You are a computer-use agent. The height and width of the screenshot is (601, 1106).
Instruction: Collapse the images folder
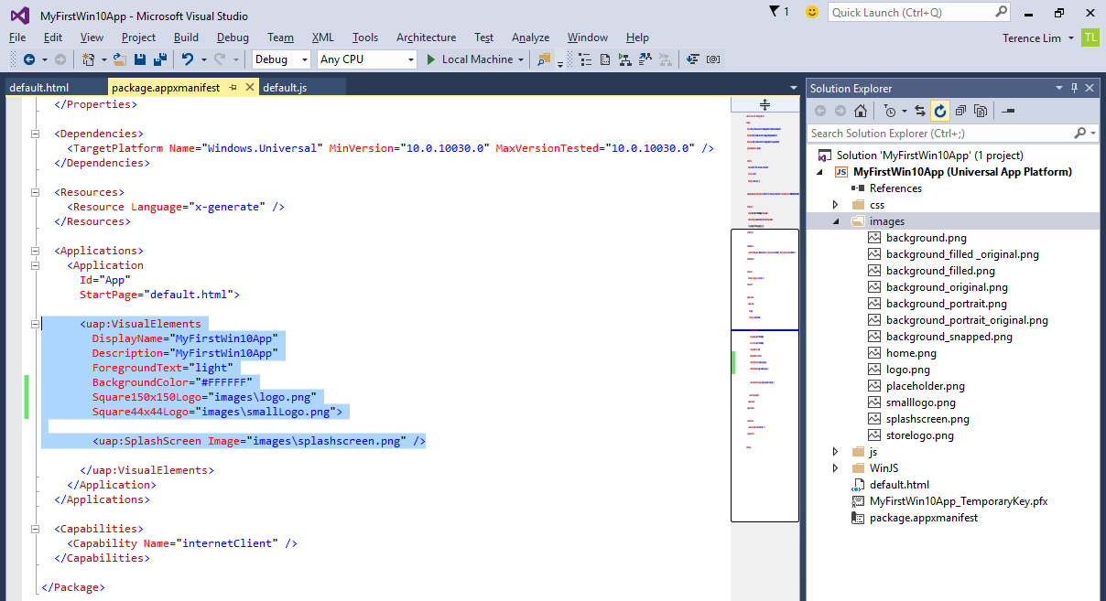click(x=835, y=221)
